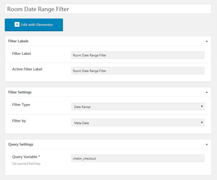Click the Filter Settings panel heading
This screenshot has height=180, width=217.
point(20,92)
